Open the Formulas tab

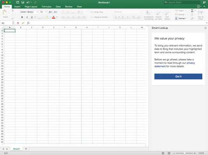[46, 7]
